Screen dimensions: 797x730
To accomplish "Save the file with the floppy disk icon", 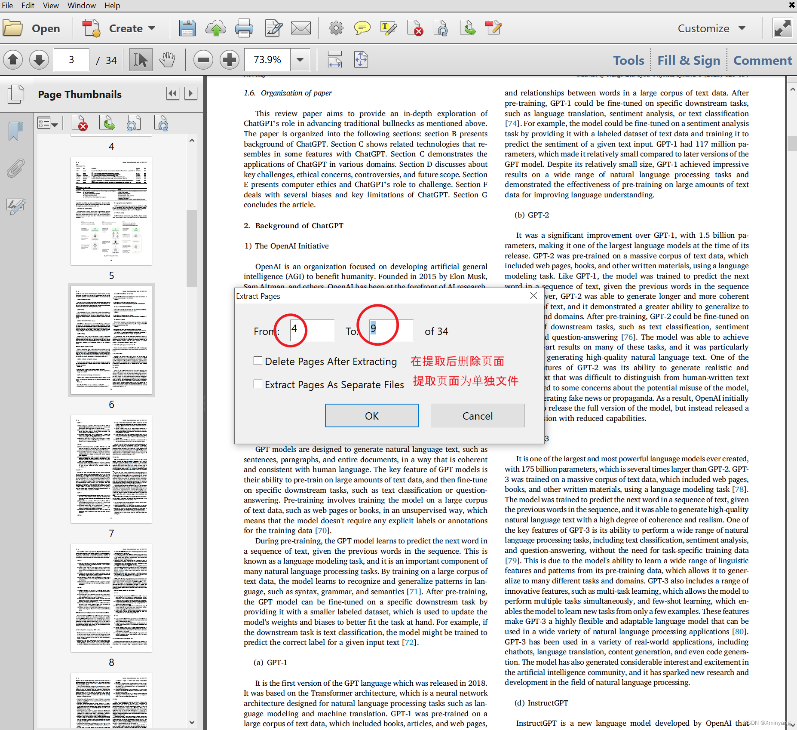I will pos(187,28).
